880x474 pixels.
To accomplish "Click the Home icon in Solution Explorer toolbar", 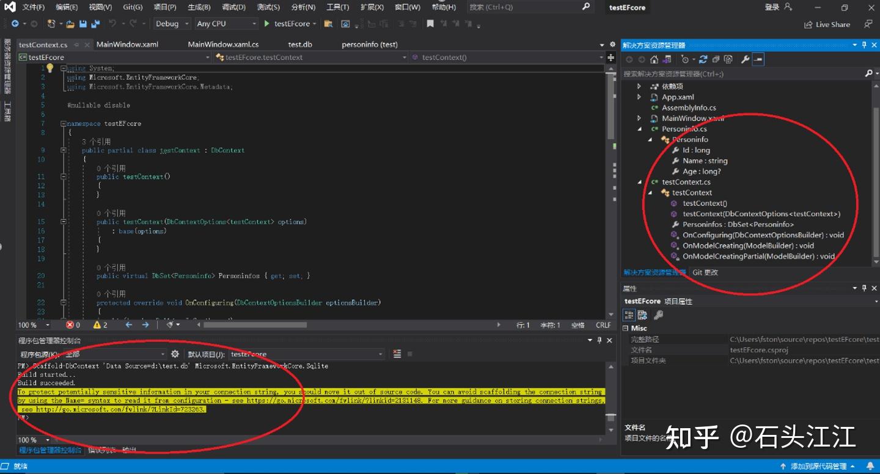I will (x=654, y=59).
